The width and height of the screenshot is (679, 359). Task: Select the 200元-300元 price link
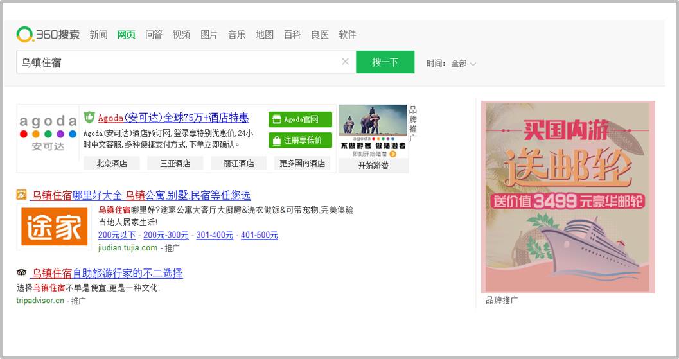(166, 236)
